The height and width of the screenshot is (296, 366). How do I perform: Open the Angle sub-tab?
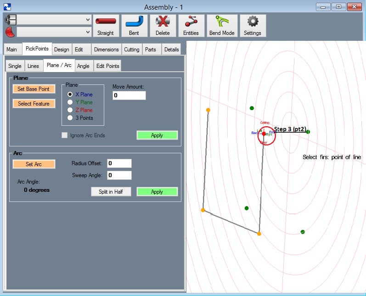[83, 66]
